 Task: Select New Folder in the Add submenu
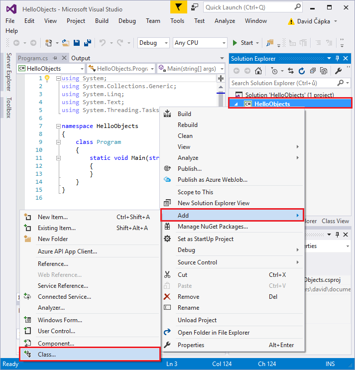[90, 239]
